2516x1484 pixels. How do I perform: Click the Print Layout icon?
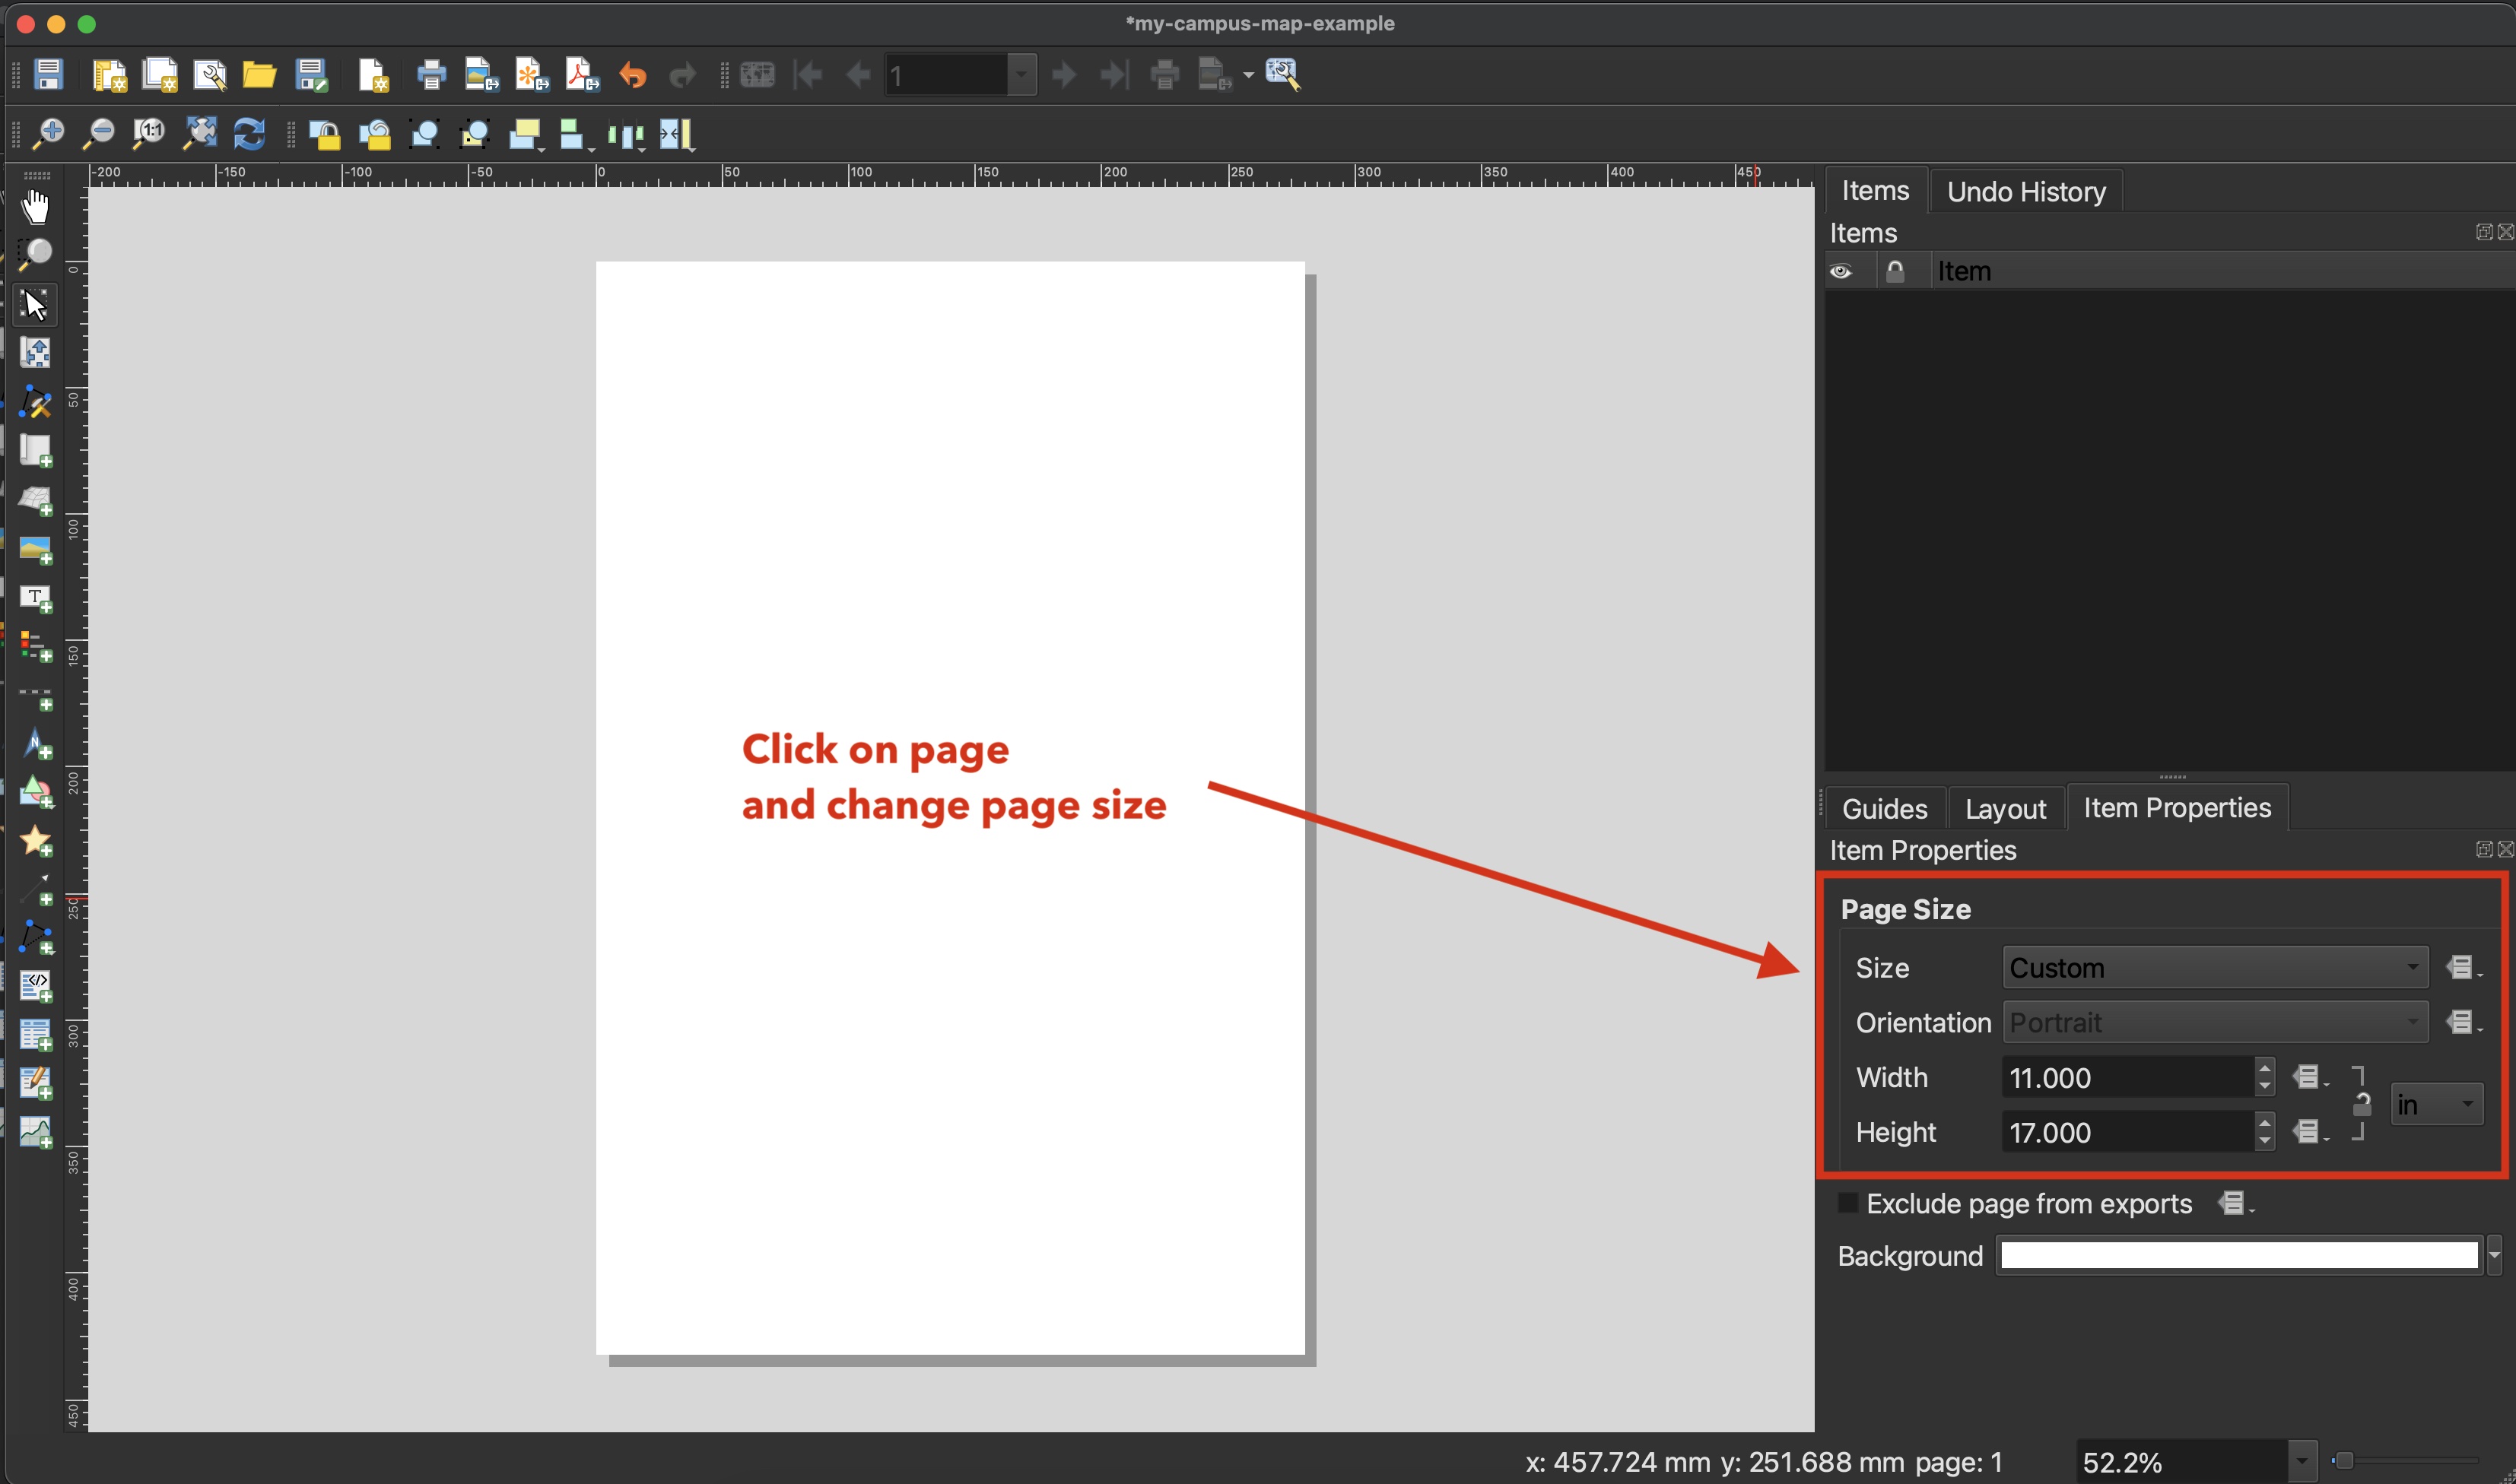(x=431, y=75)
